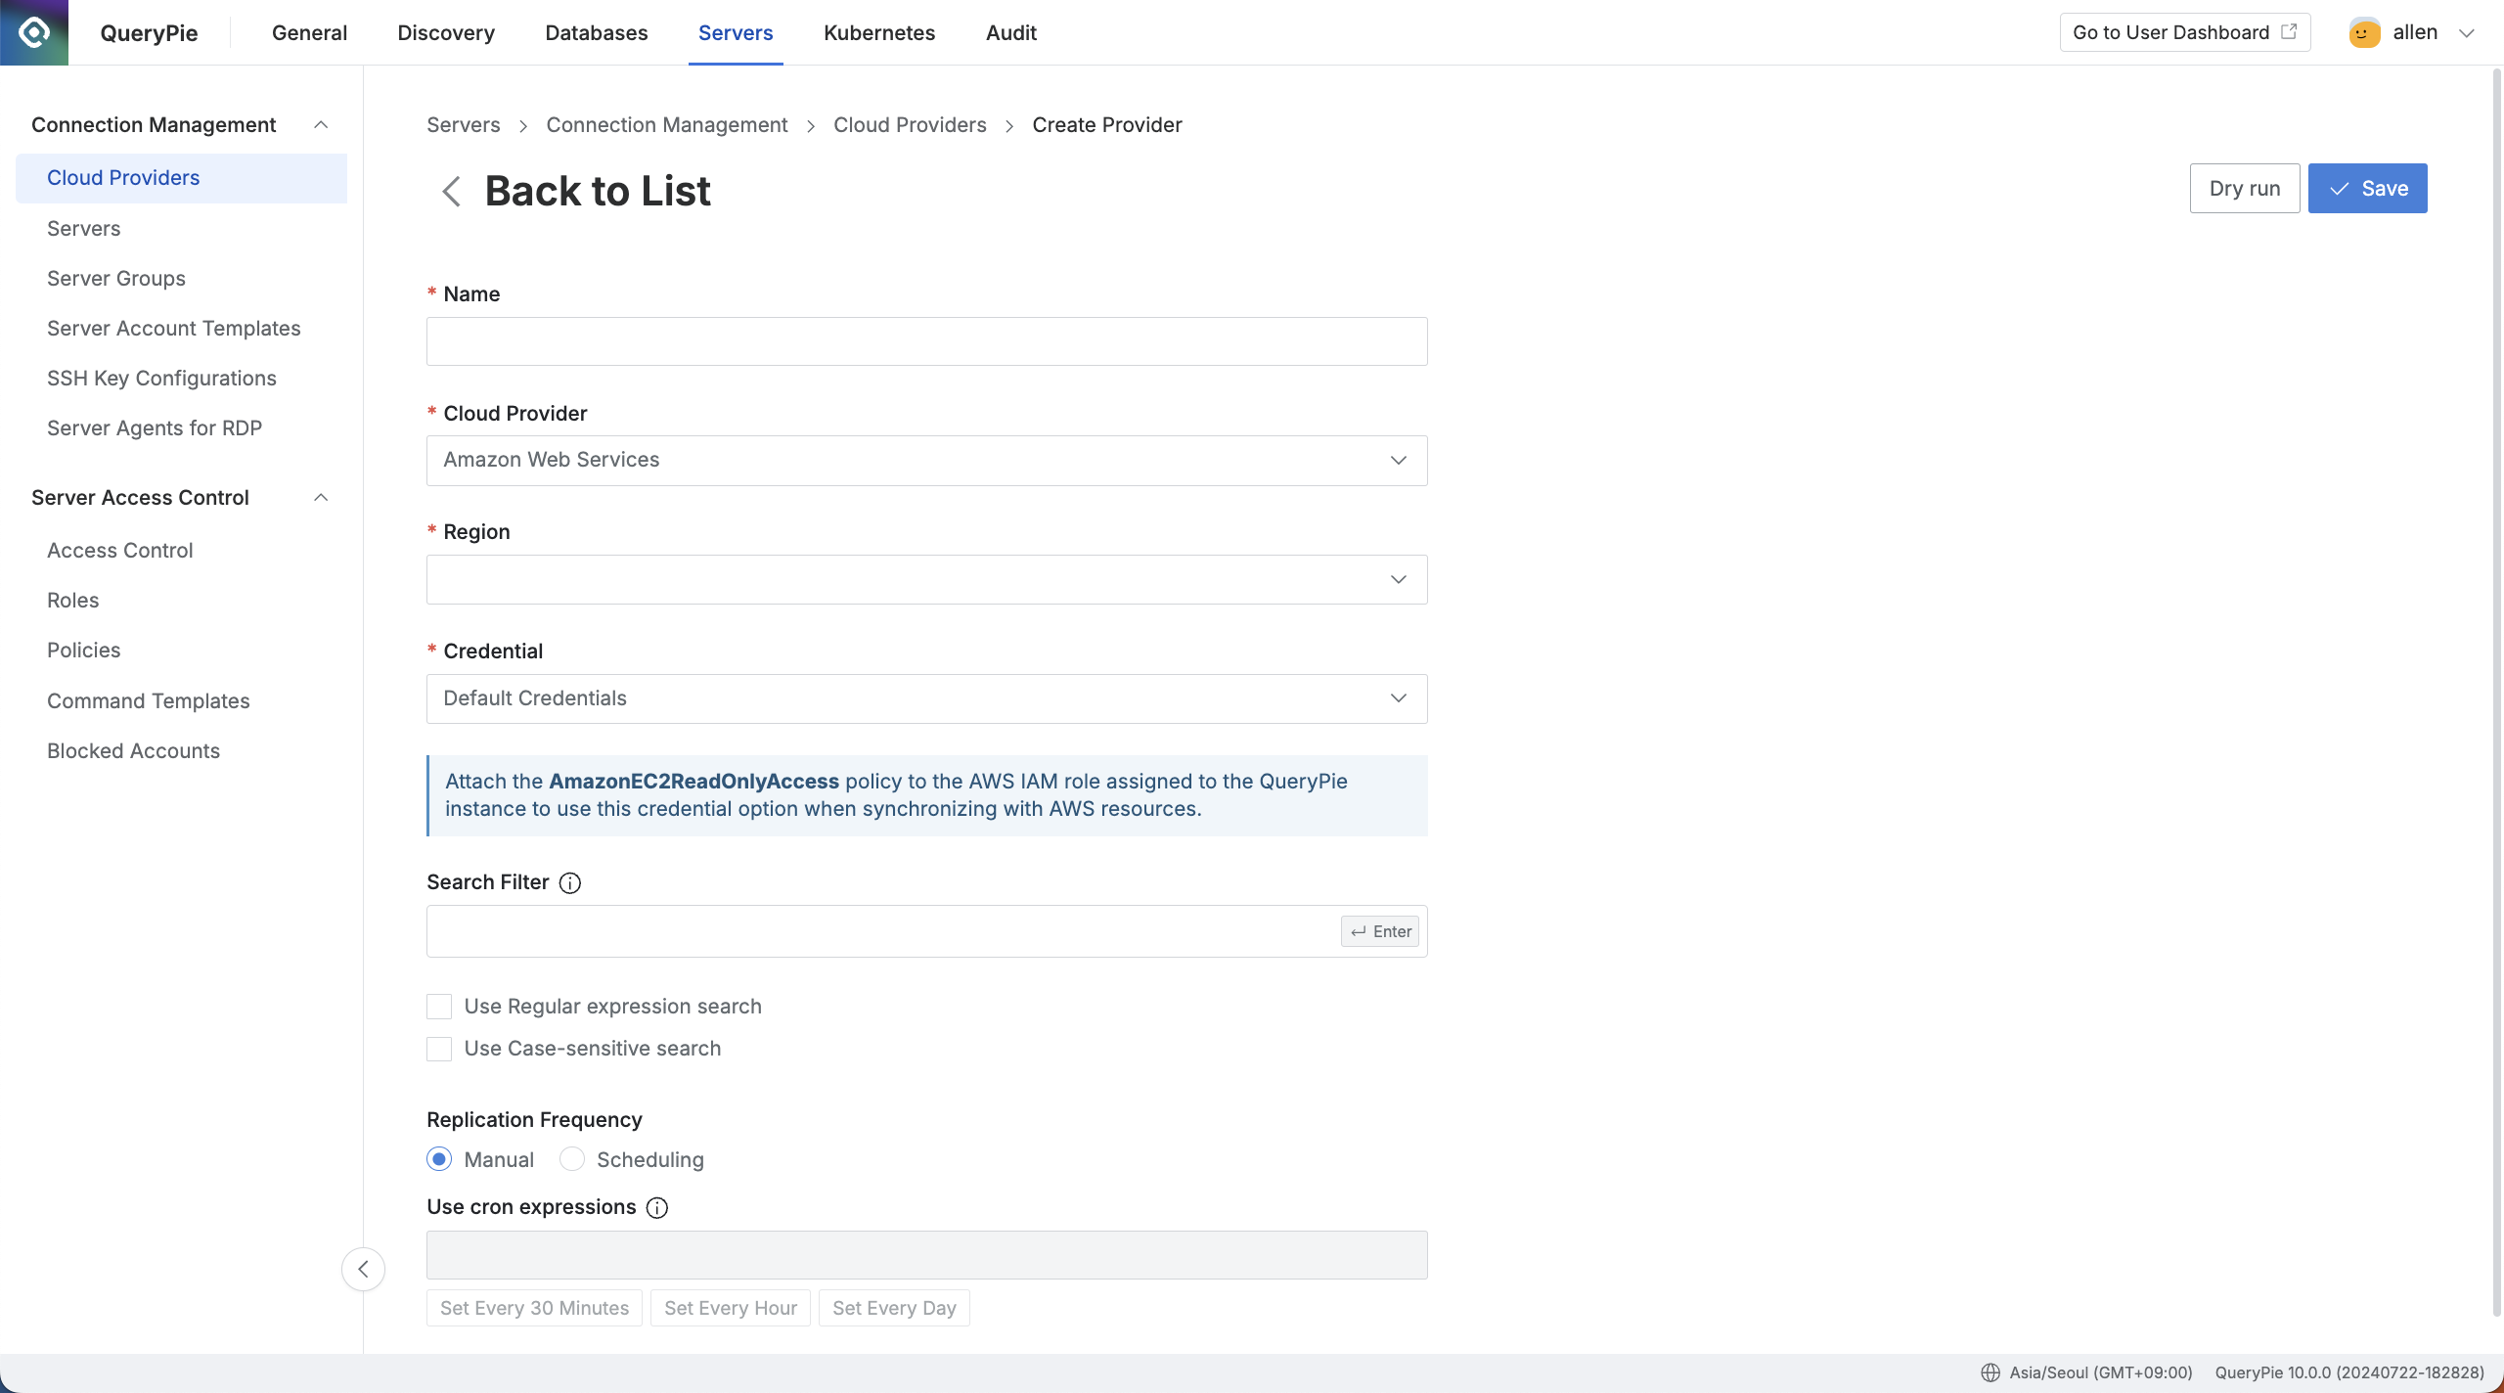The width and height of the screenshot is (2504, 1393).
Task: Click QueryPie 10.0.0 version text
Action: (2349, 1372)
